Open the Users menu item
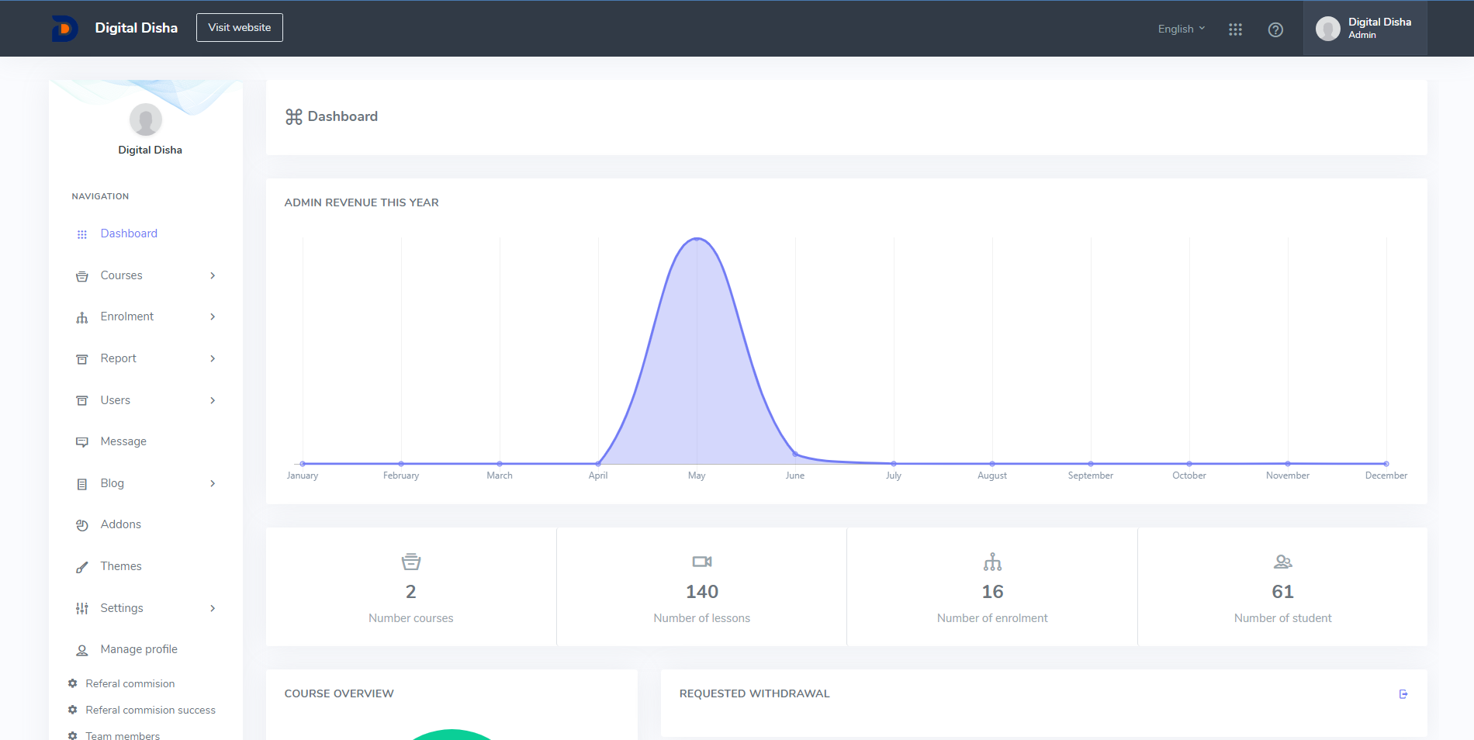Screen dimensions: 1474x740 115,400
